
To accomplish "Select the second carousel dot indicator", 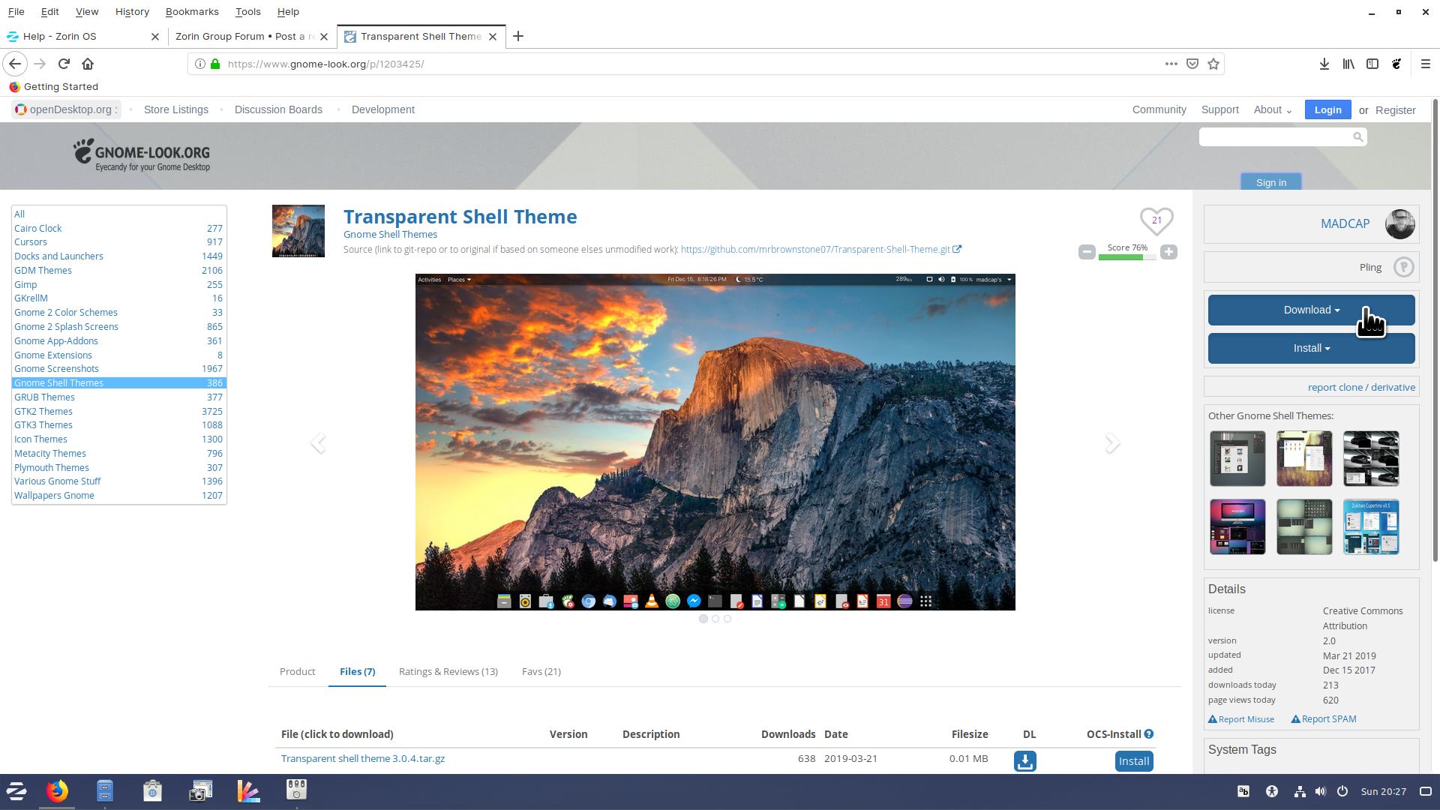I will click(715, 619).
